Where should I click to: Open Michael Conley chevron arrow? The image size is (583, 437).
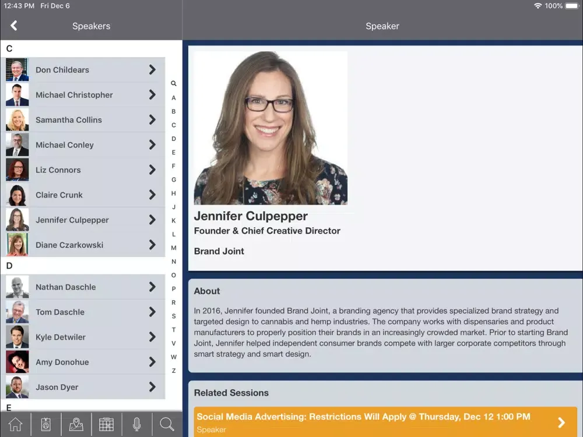152,145
